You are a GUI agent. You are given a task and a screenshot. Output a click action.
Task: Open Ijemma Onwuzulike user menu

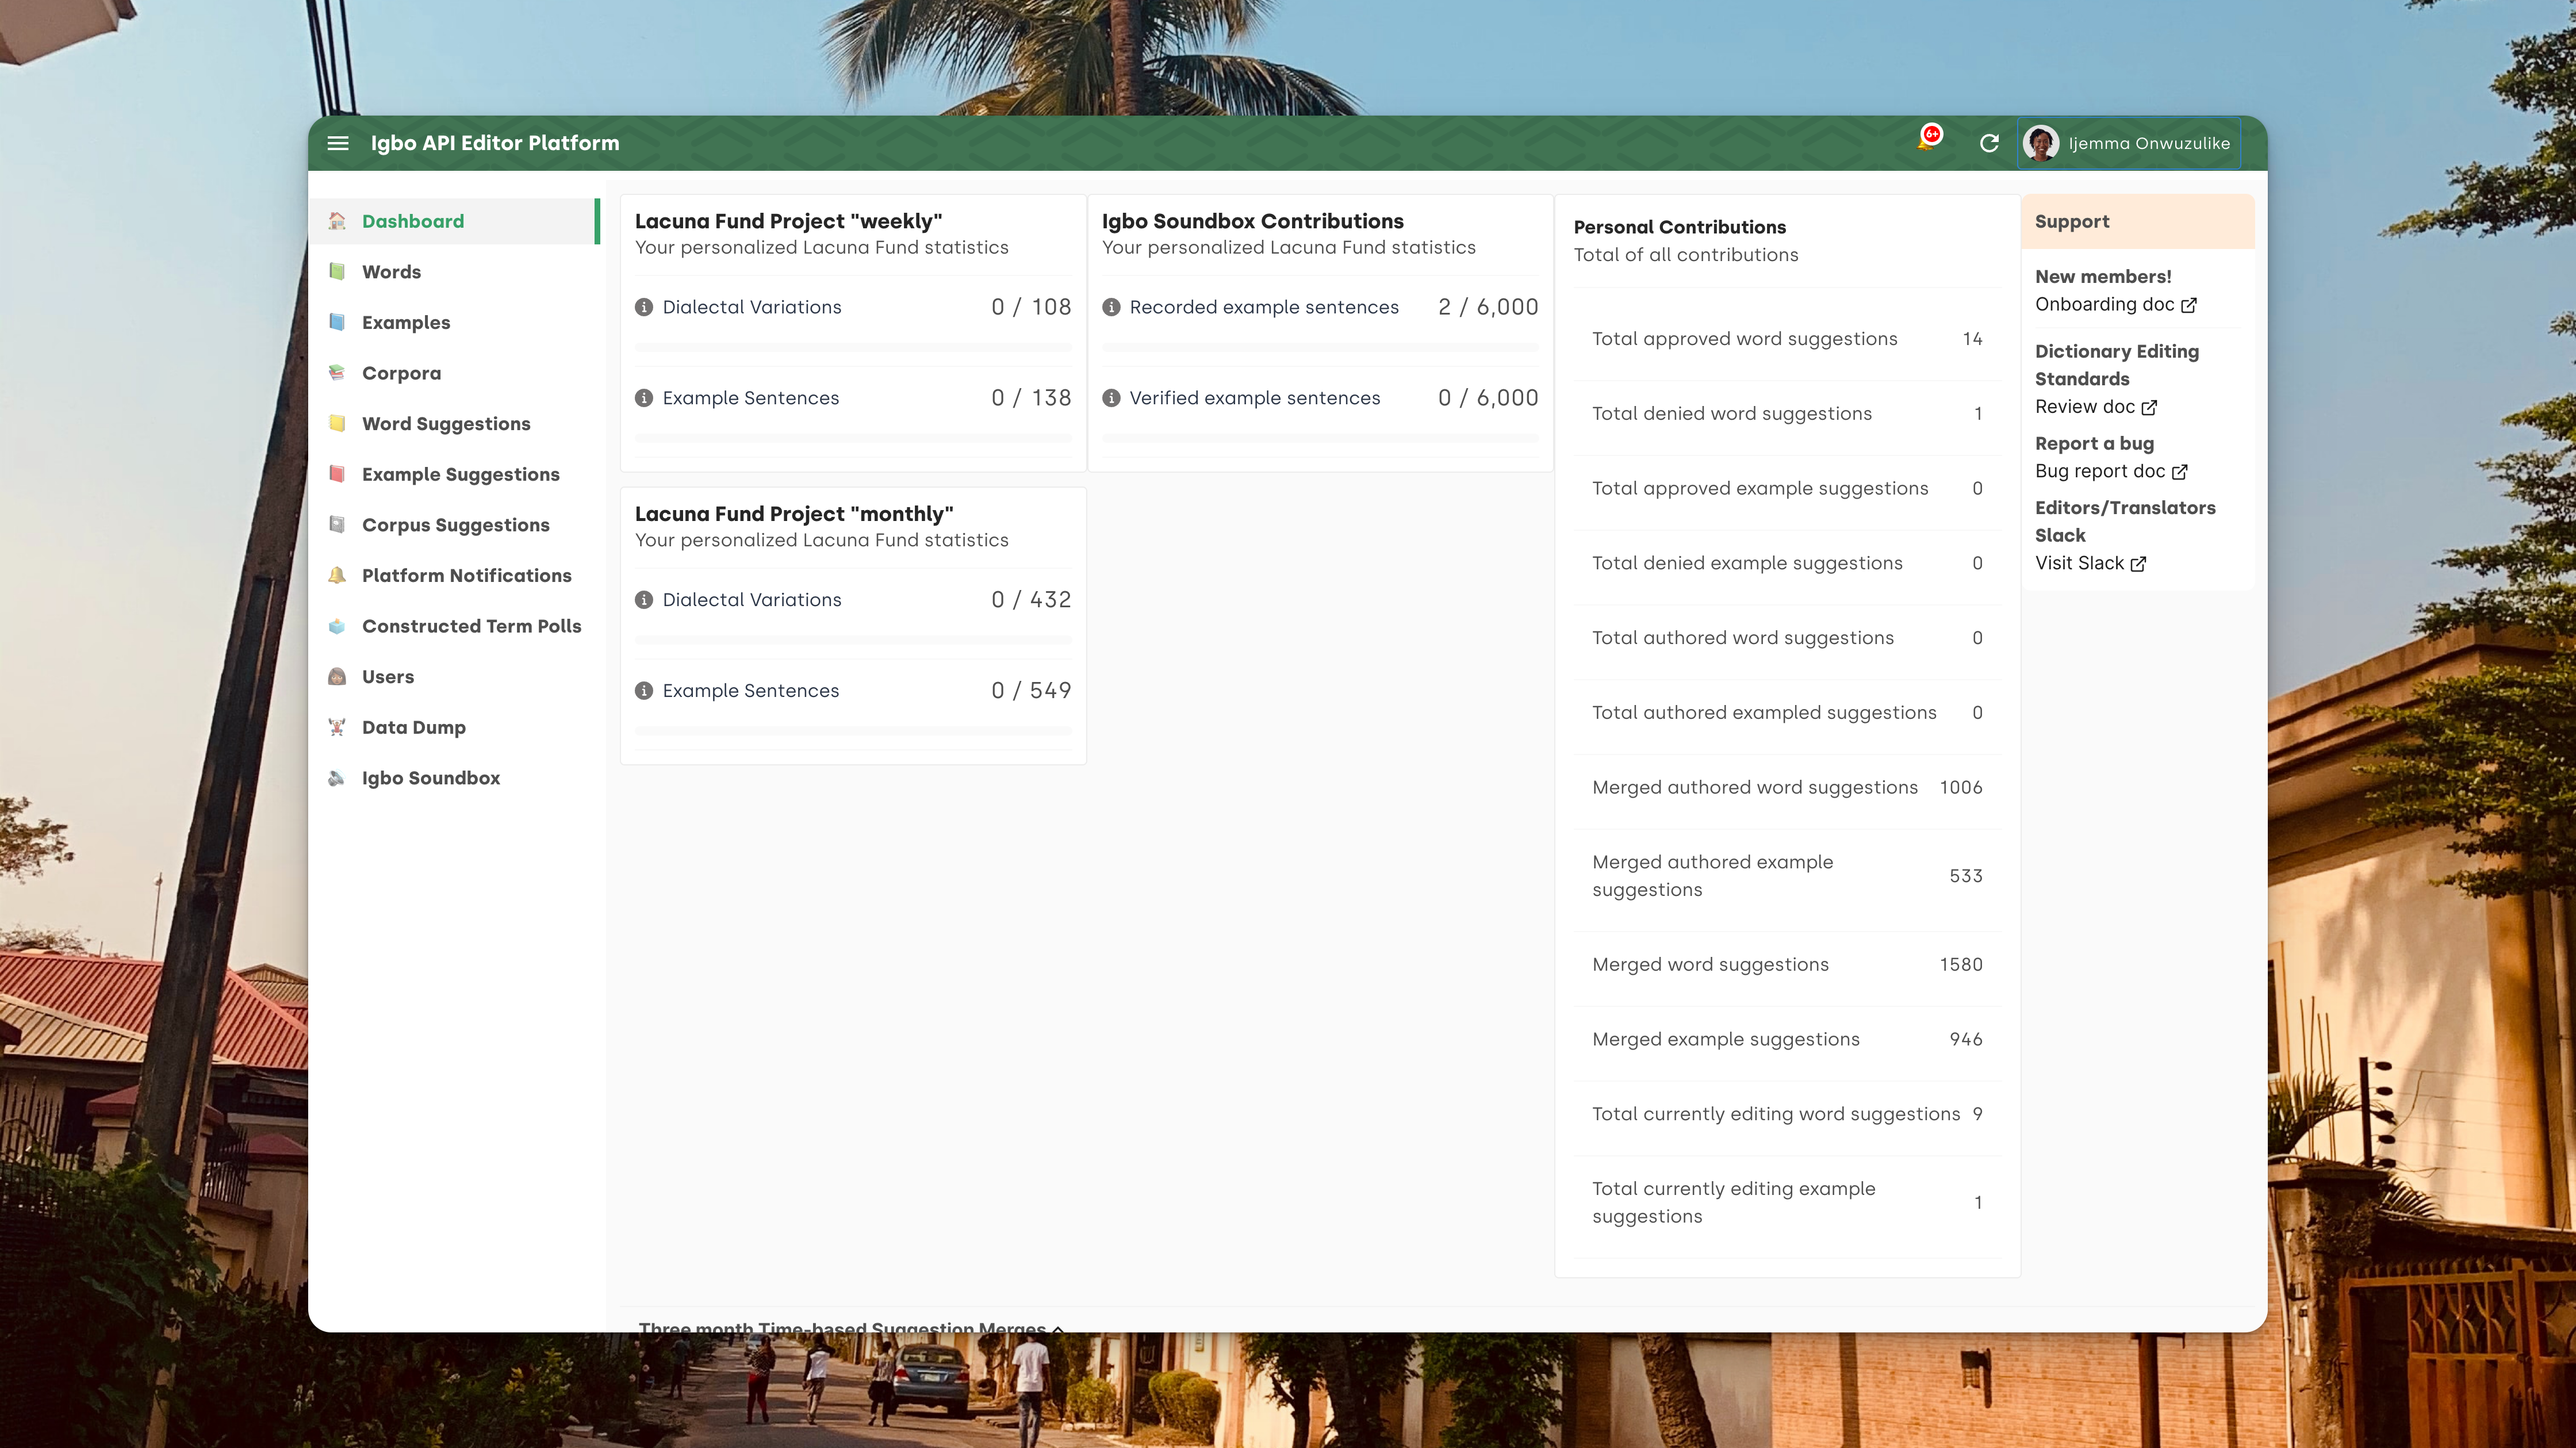pyautogui.click(x=2148, y=143)
